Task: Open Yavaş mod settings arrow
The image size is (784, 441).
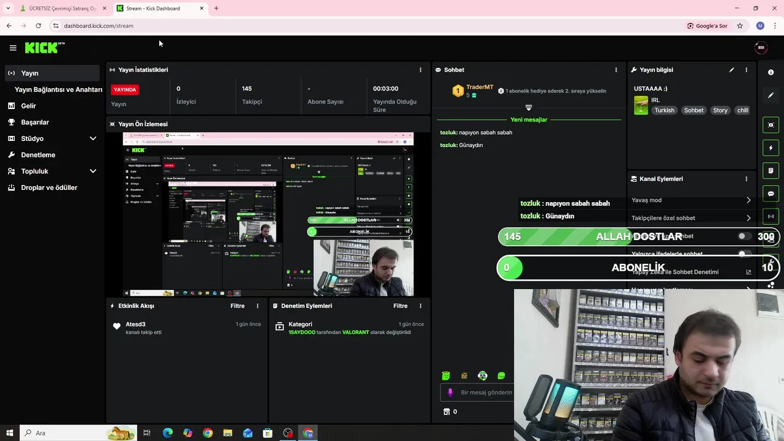Action: [x=748, y=200]
